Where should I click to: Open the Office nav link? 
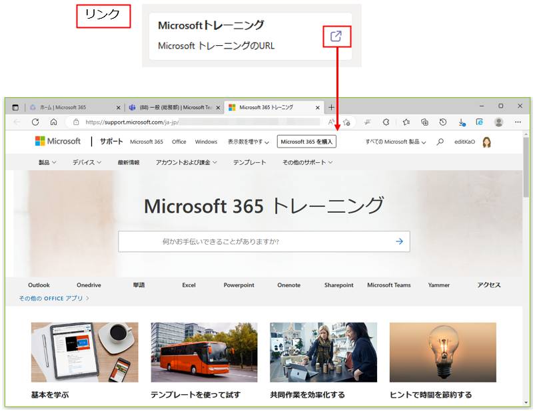[x=179, y=142]
